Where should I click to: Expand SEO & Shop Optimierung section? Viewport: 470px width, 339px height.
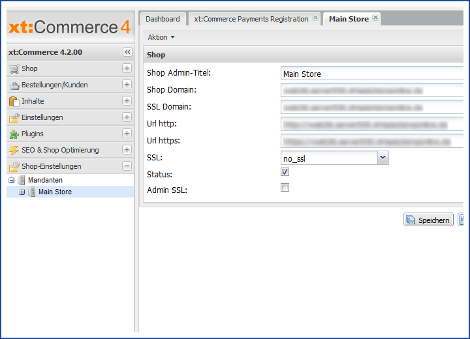tap(127, 150)
